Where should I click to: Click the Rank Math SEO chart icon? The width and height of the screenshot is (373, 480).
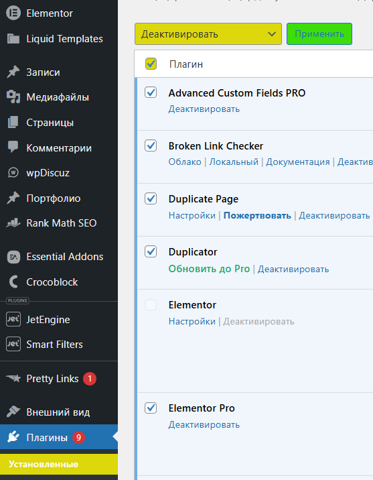13,223
